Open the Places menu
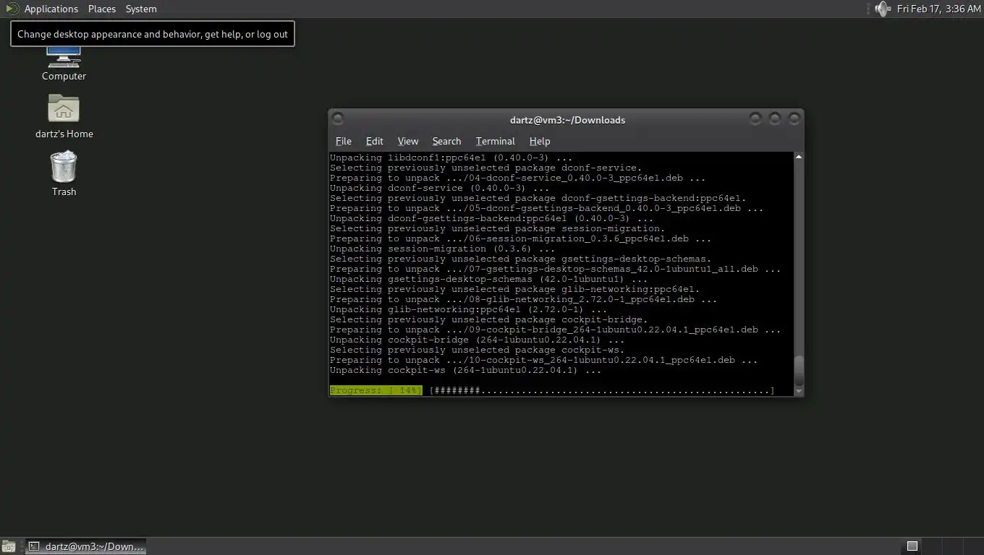 coord(102,9)
